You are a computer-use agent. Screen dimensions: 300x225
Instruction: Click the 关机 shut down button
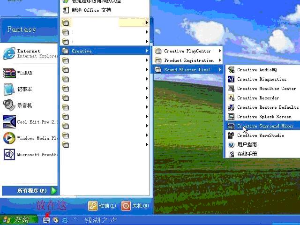pyautogui.click(x=135, y=206)
